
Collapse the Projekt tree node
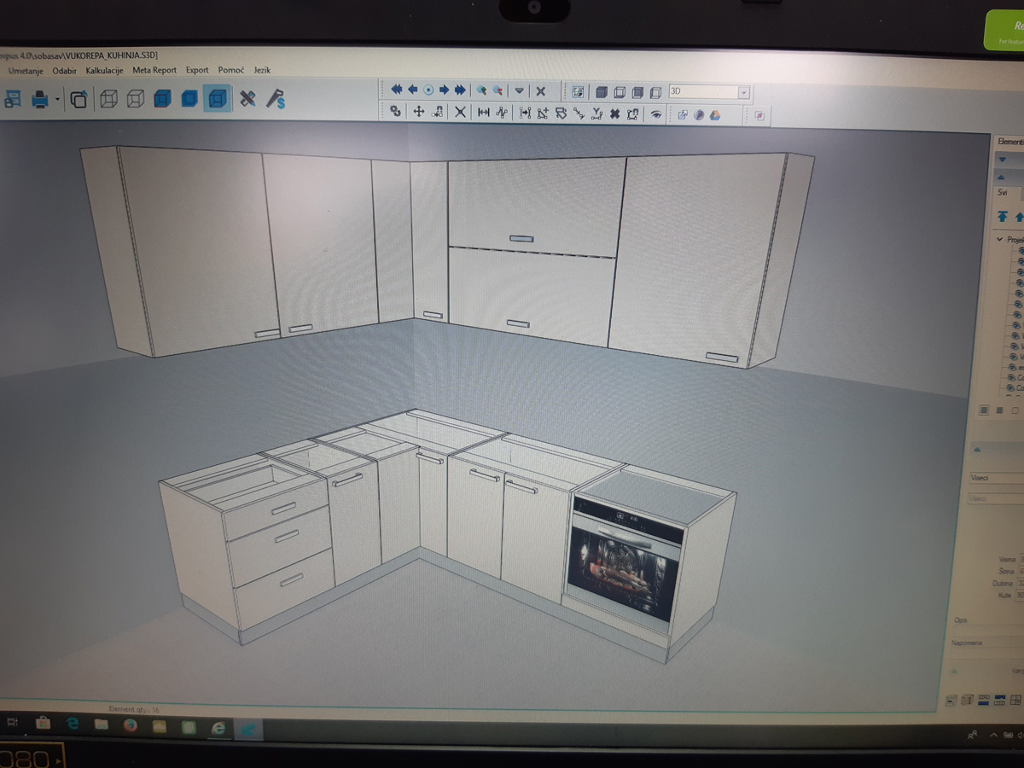click(1000, 240)
